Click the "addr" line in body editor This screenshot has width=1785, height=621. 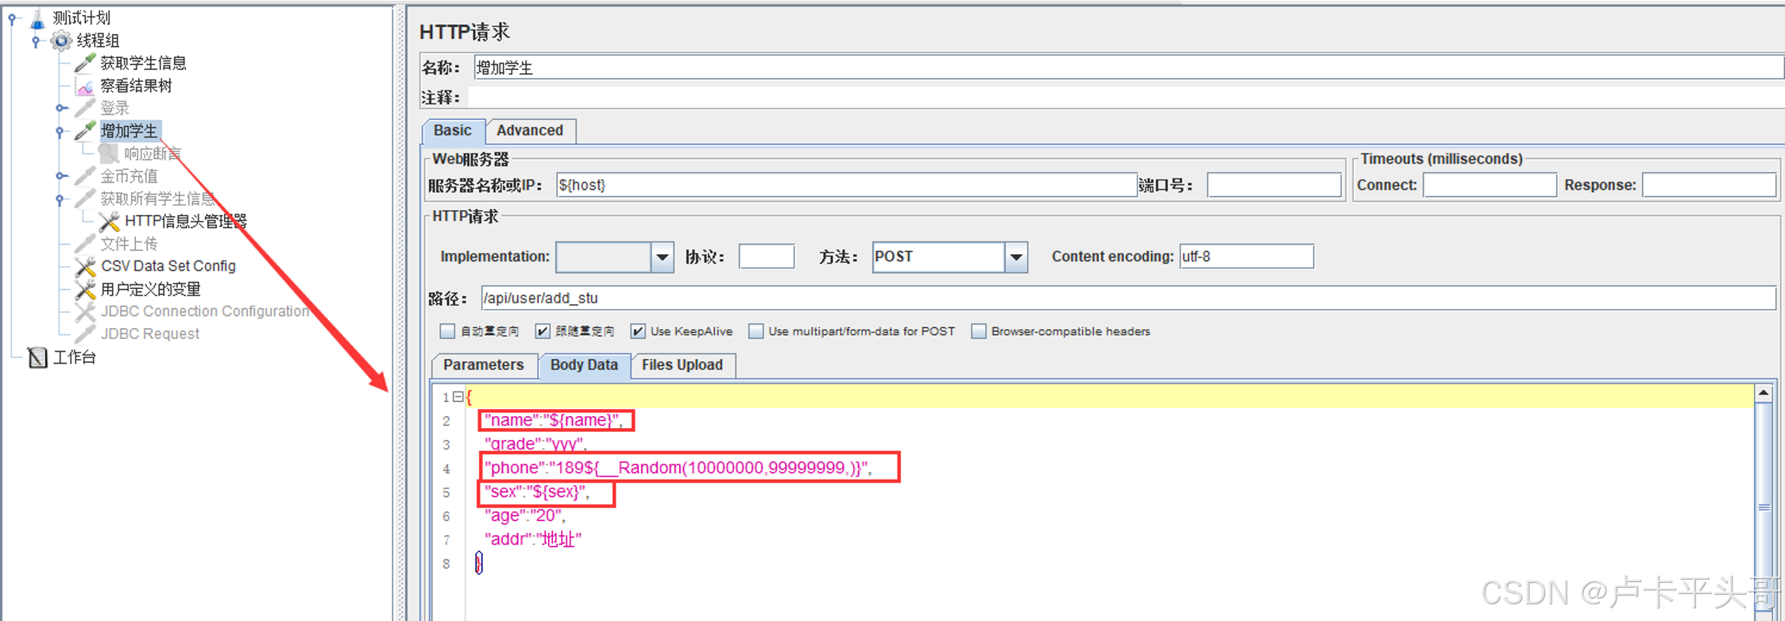[533, 540]
